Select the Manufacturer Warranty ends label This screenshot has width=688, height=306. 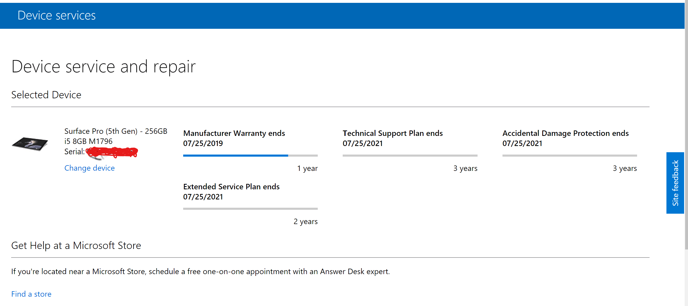(234, 133)
